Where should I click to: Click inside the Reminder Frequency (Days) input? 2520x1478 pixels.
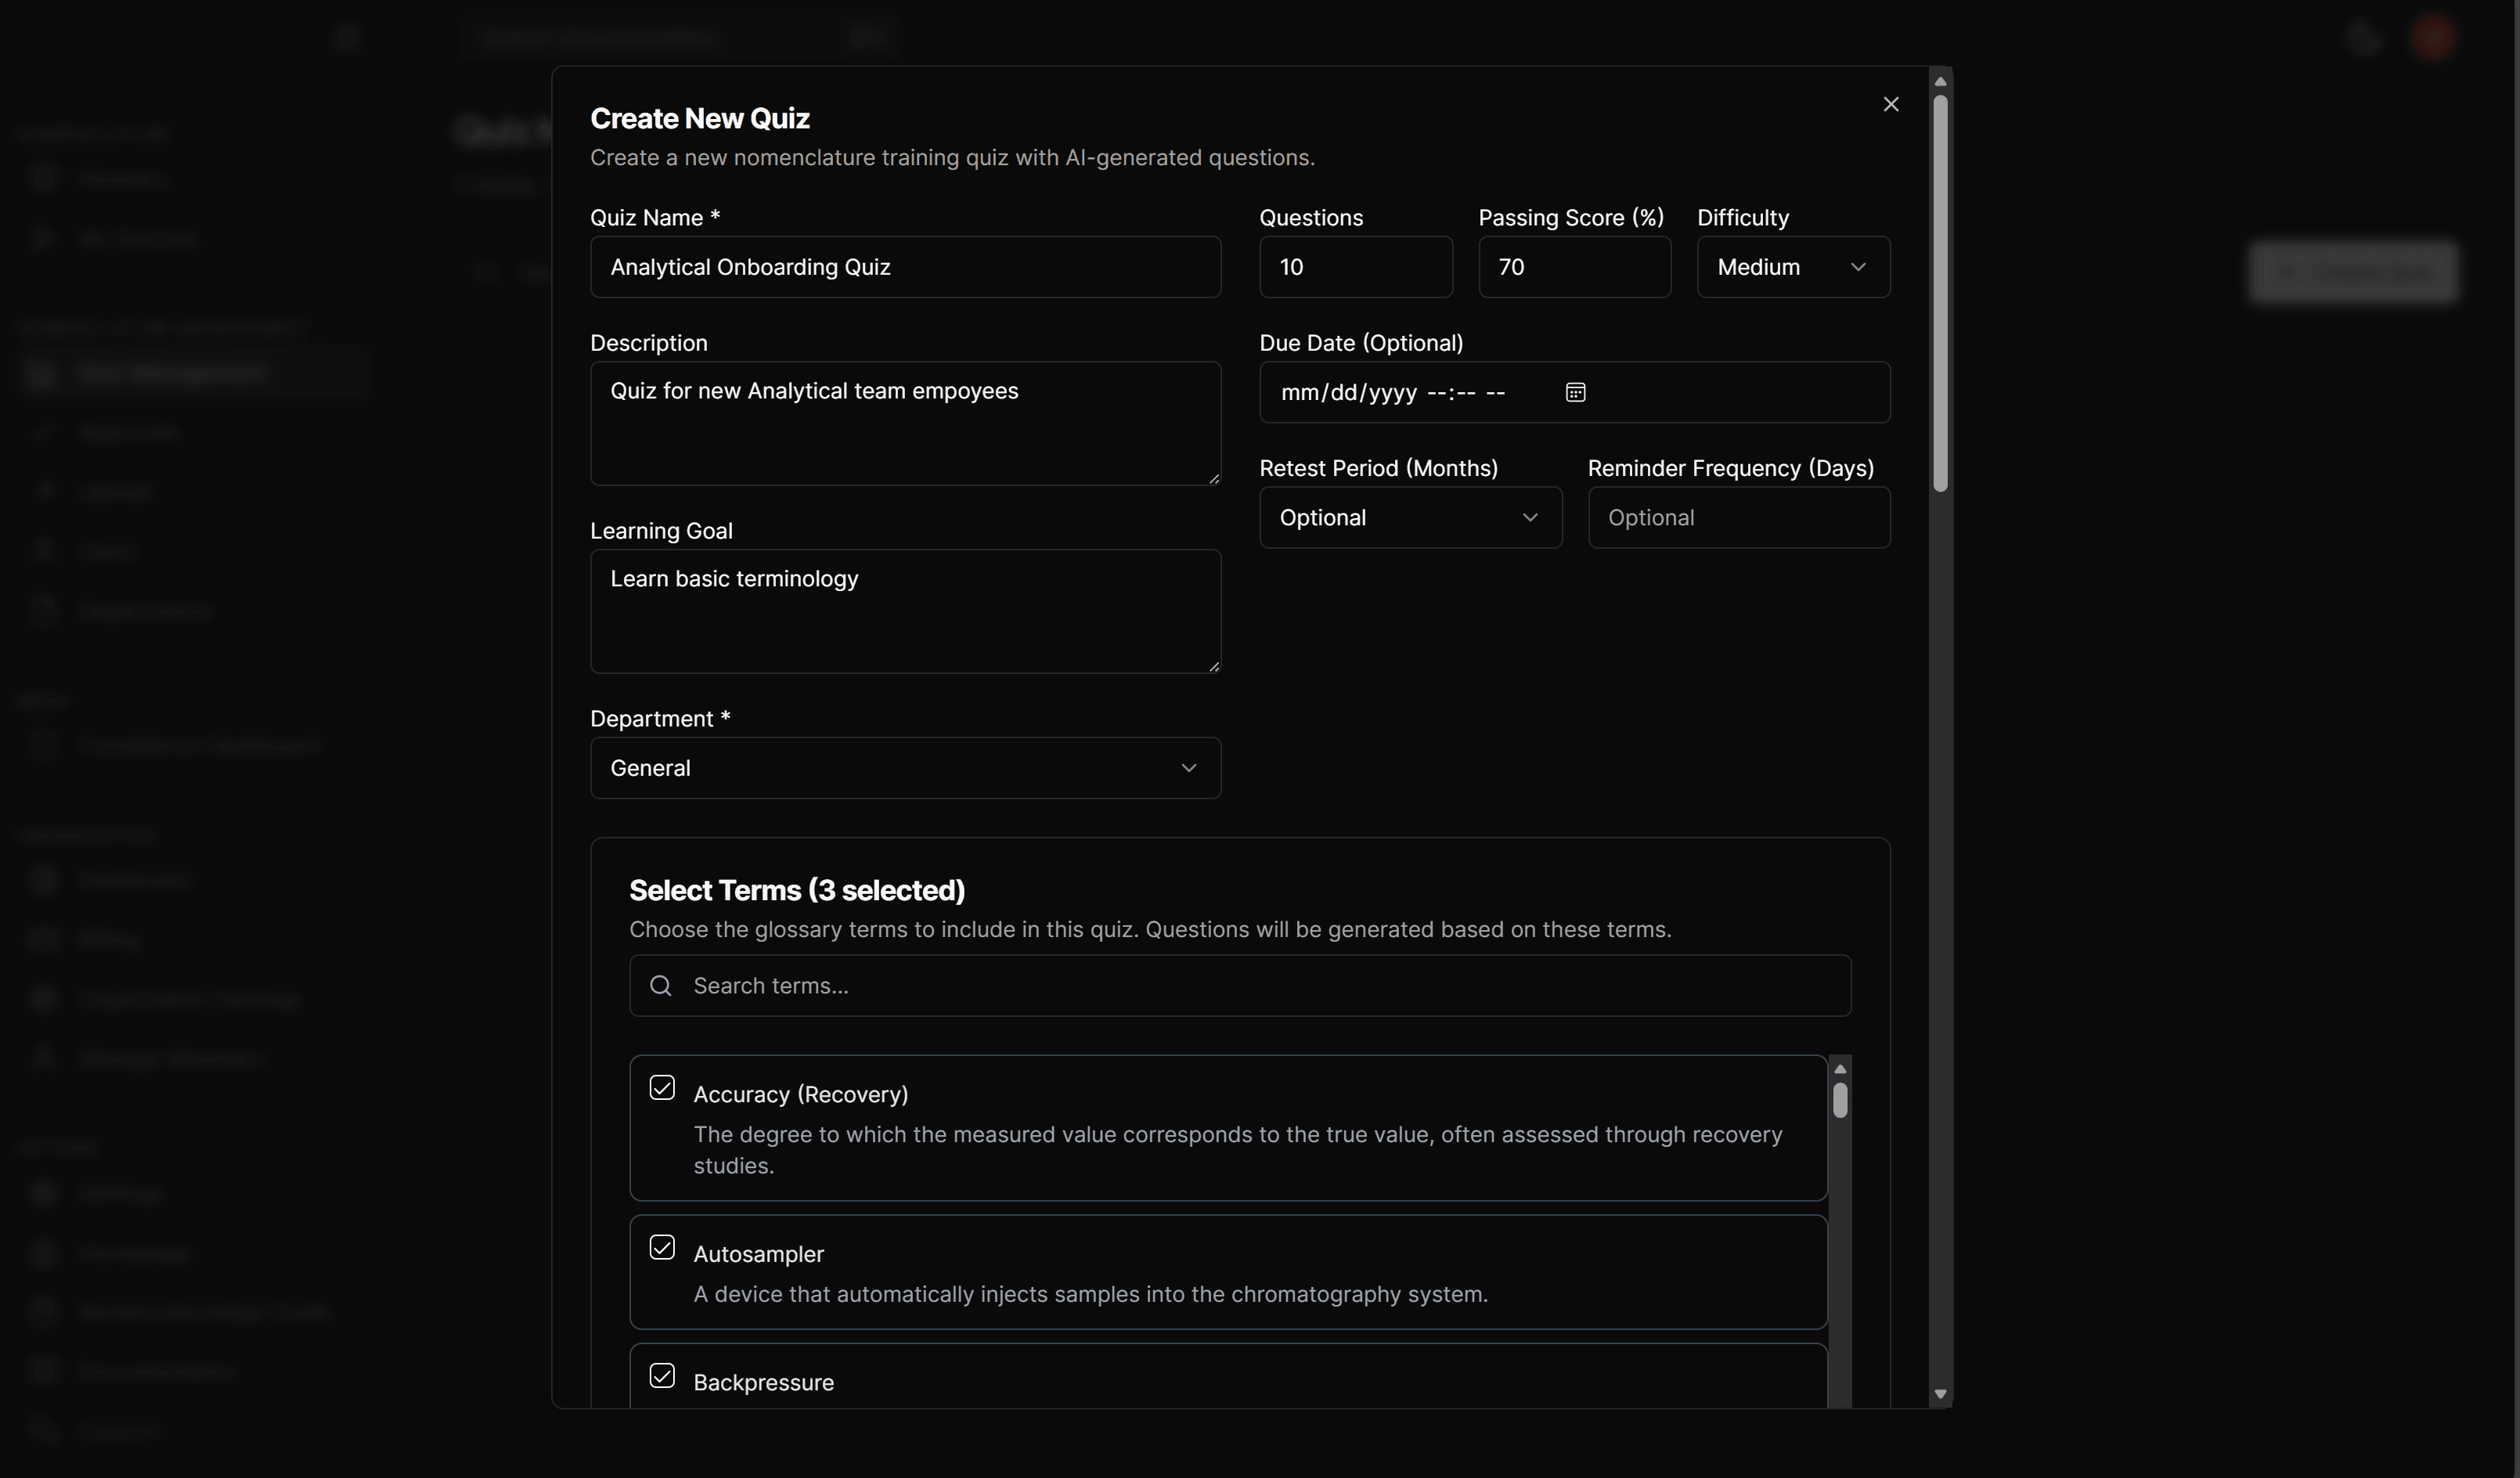pyautogui.click(x=1738, y=517)
